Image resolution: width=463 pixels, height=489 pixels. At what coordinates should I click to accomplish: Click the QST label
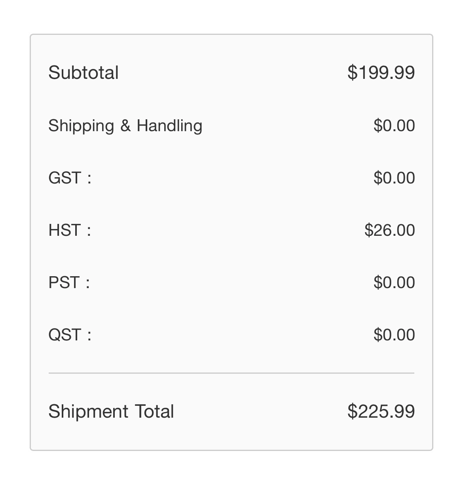[70, 335]
